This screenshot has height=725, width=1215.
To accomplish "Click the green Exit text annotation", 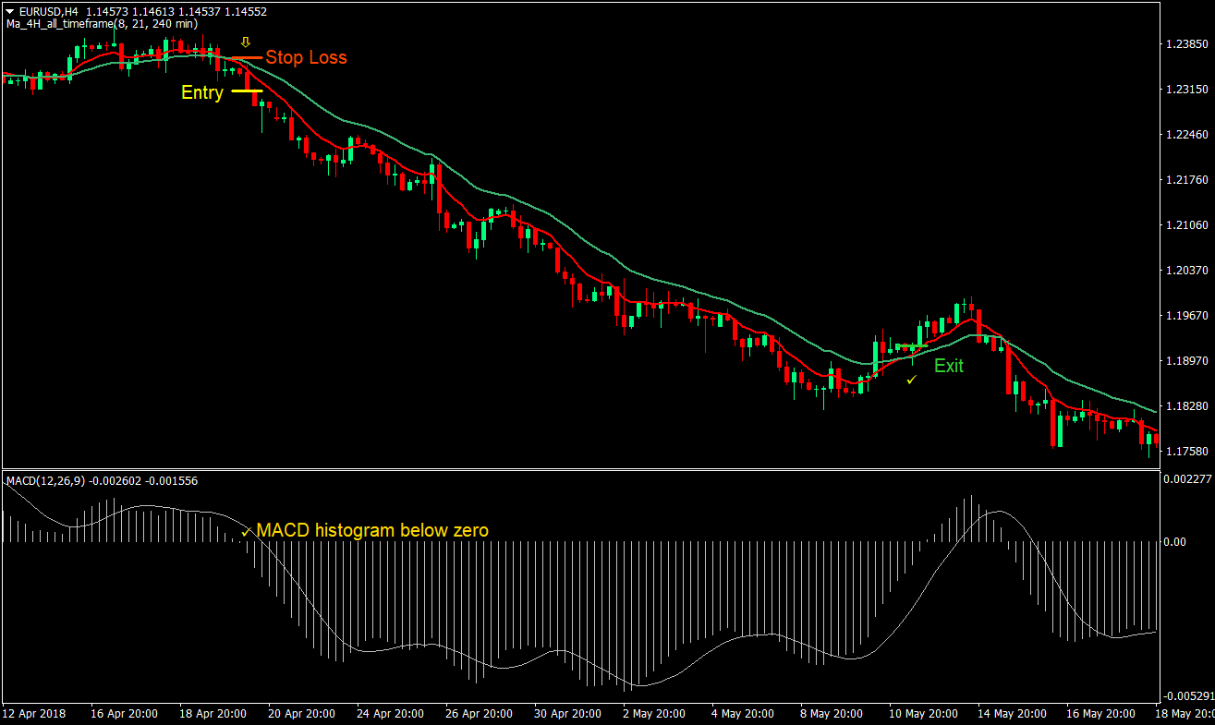I will coord(948,366).
